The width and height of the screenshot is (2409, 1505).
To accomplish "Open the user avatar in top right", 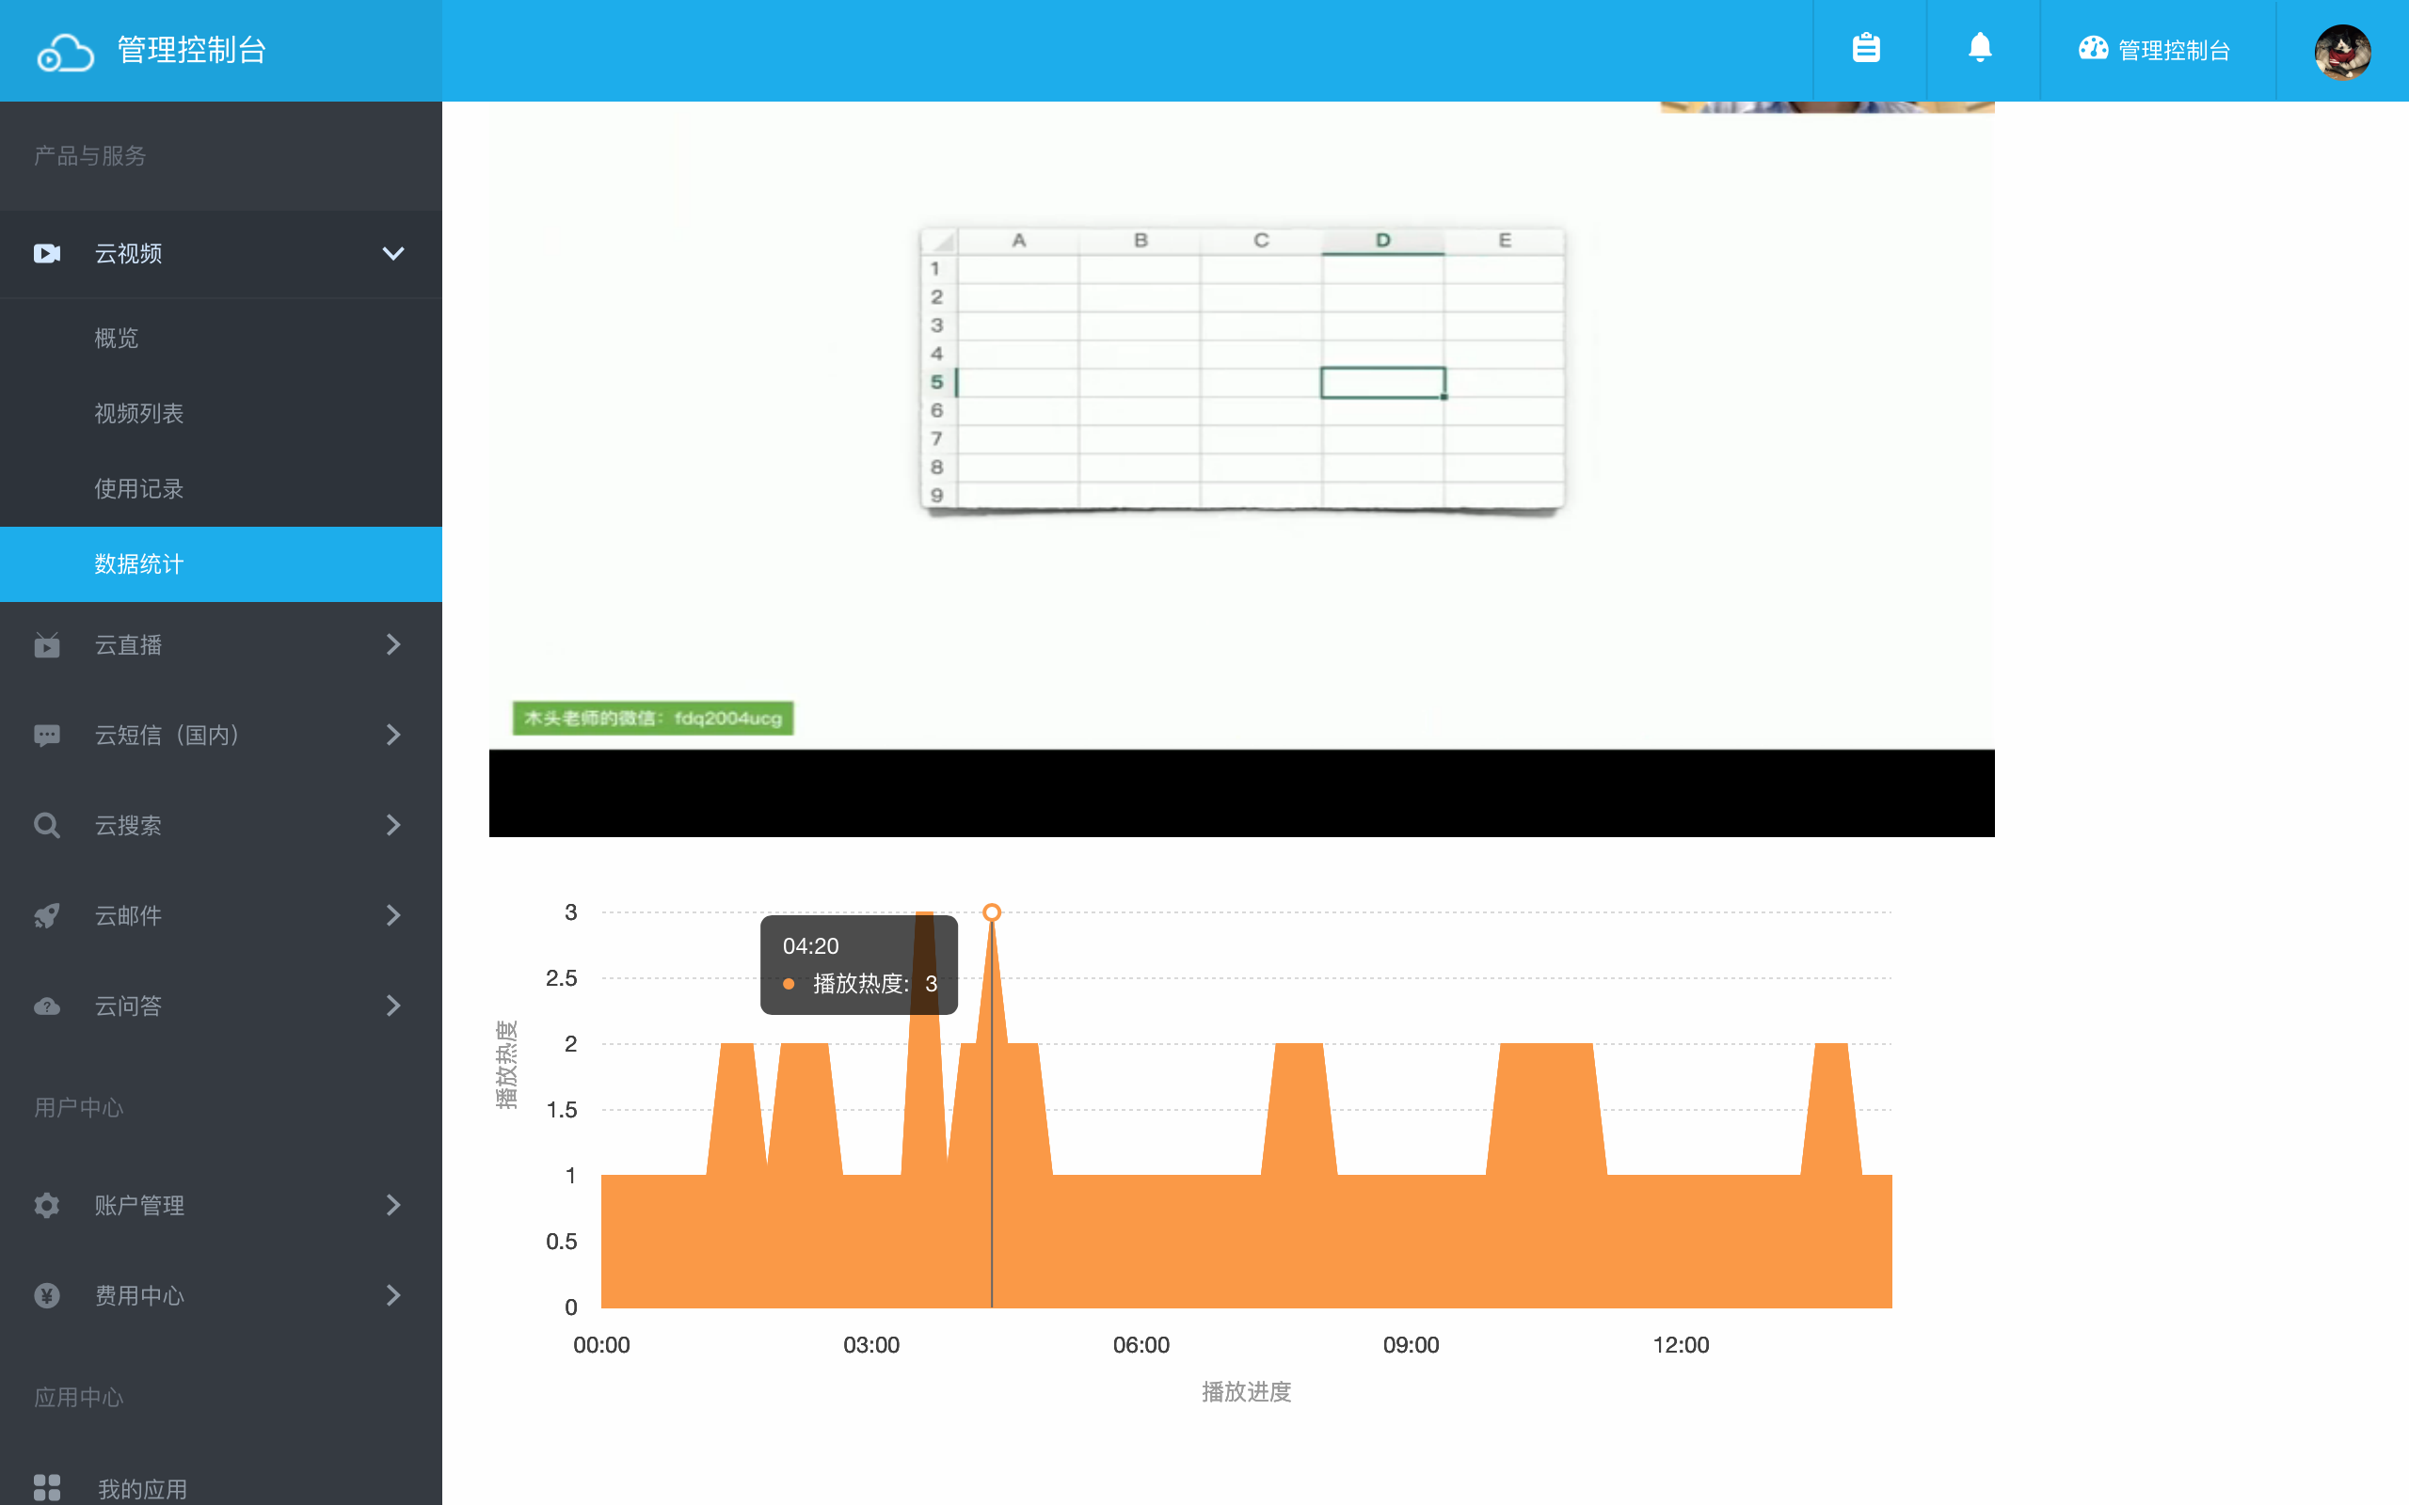I will (2341, 52).
